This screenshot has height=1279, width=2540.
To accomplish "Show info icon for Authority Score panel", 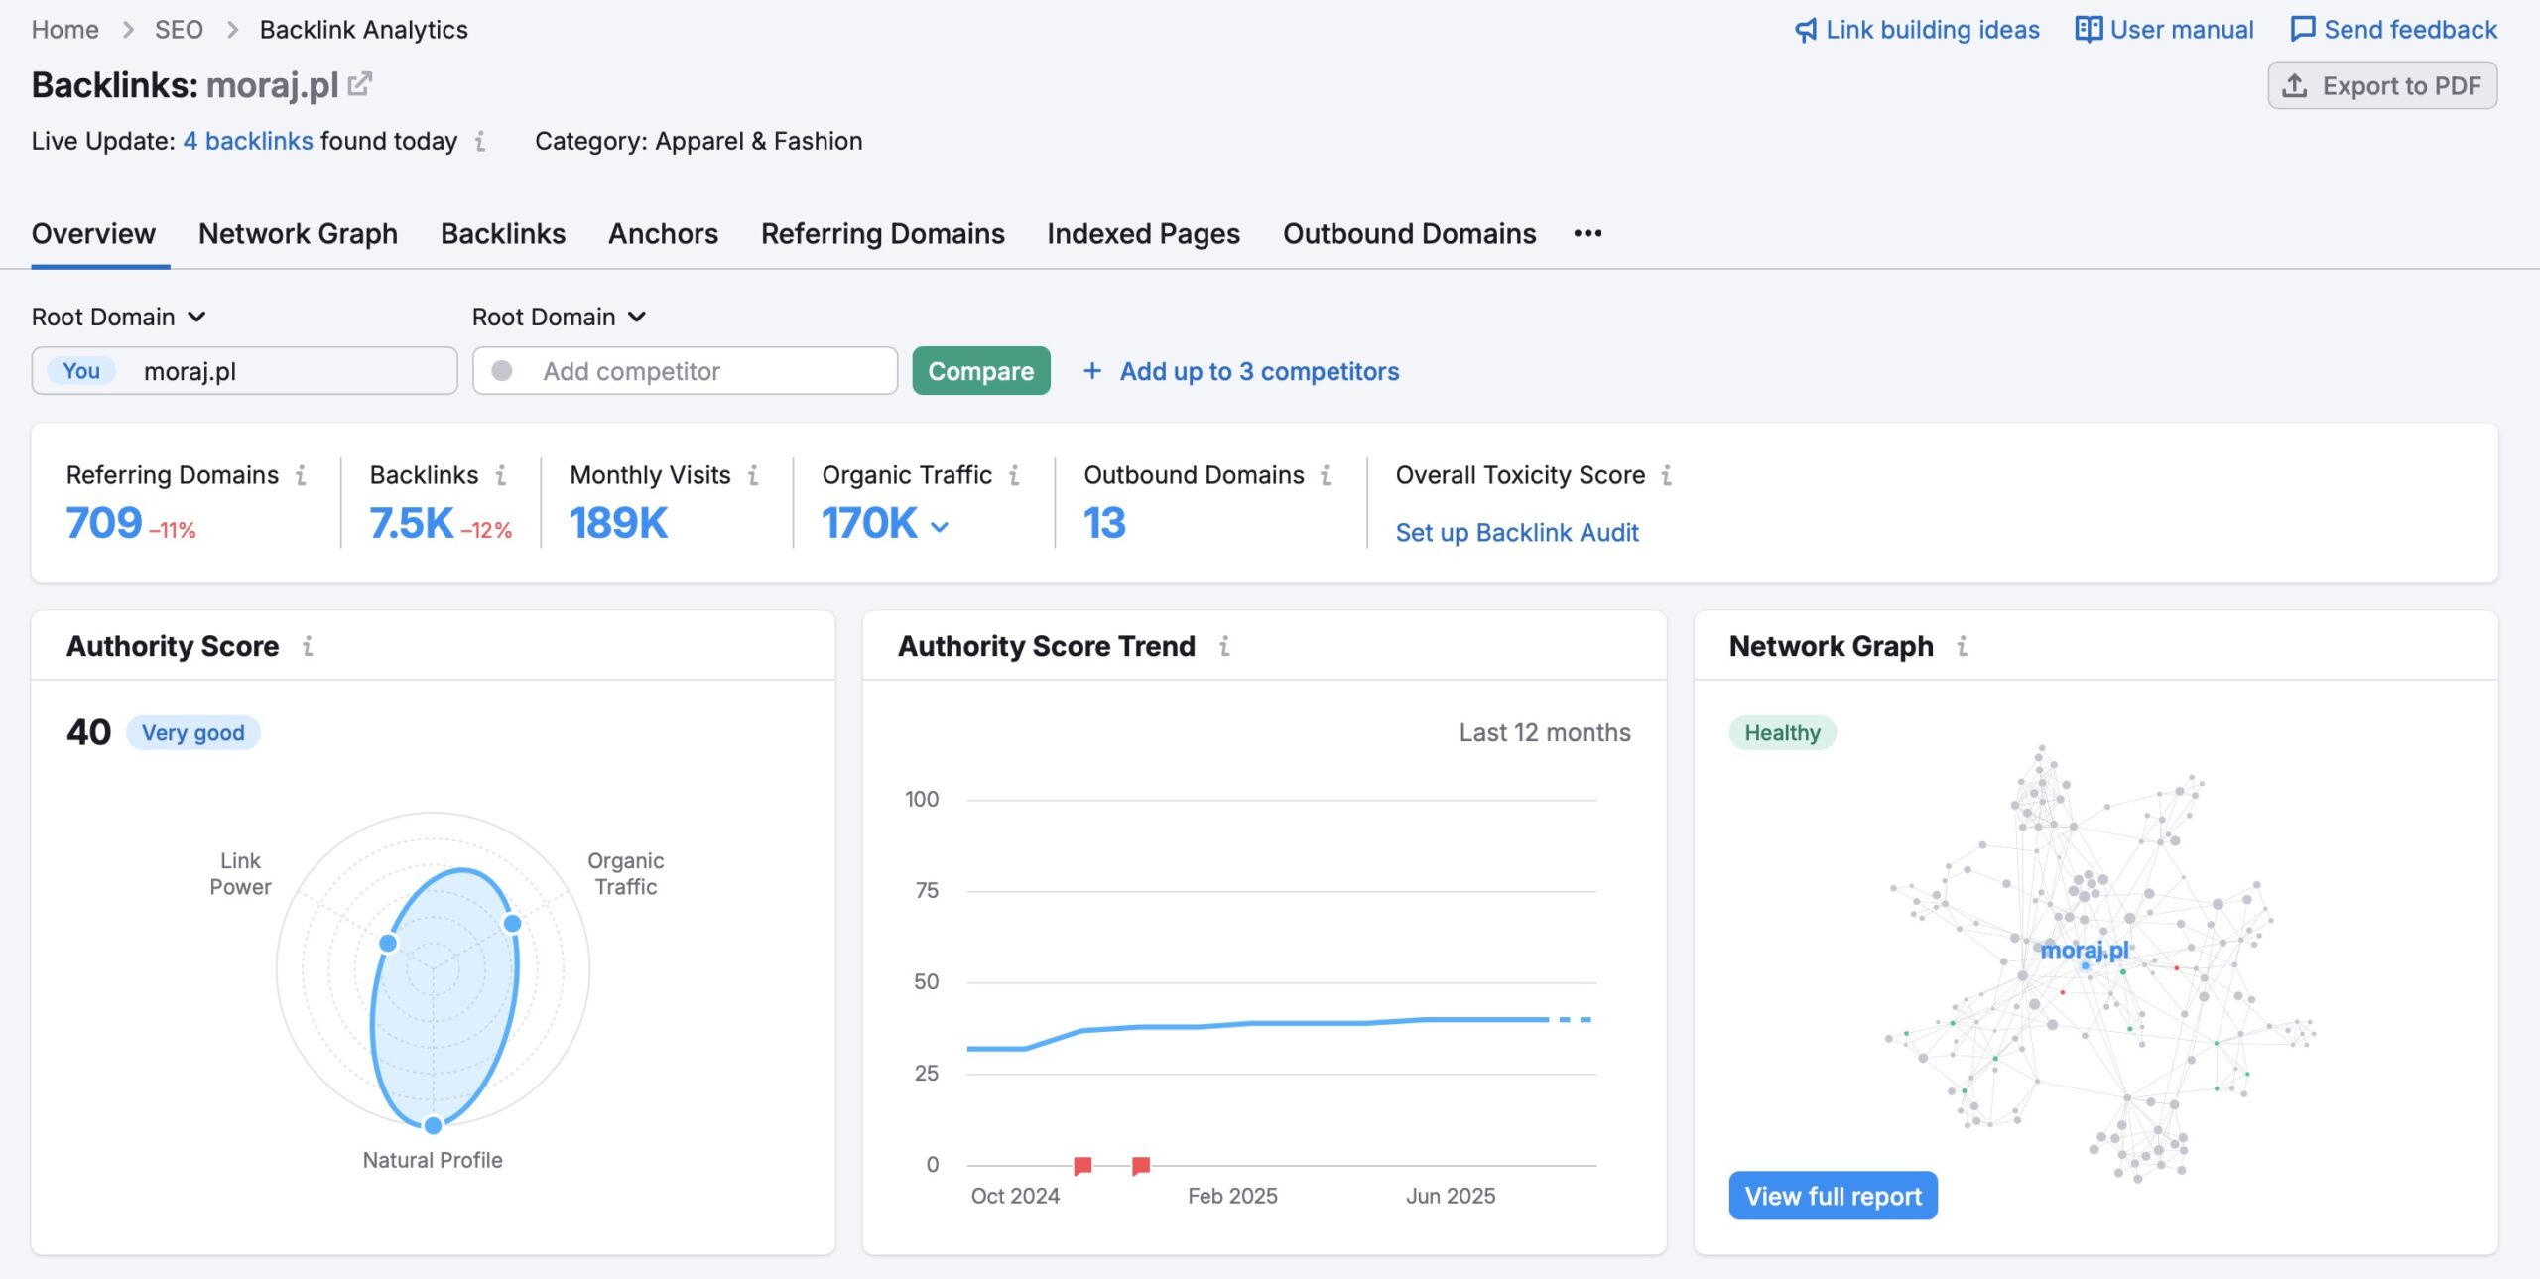I will click(x=308, y=646).
